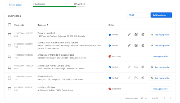The height and width of the screenshot is (103, 180).
Task: Add photo for Canada Job Bank
Action: pos(136,35)
